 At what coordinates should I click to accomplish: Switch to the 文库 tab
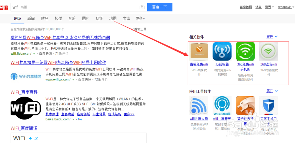tap(127, 18)
